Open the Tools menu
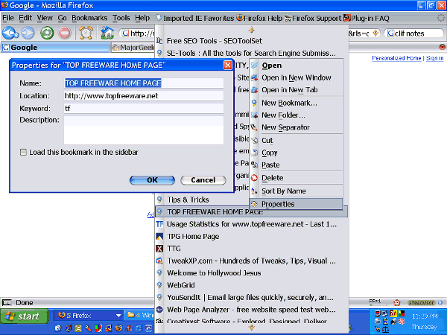The image size is (447, 335). [x=121, y=18]
